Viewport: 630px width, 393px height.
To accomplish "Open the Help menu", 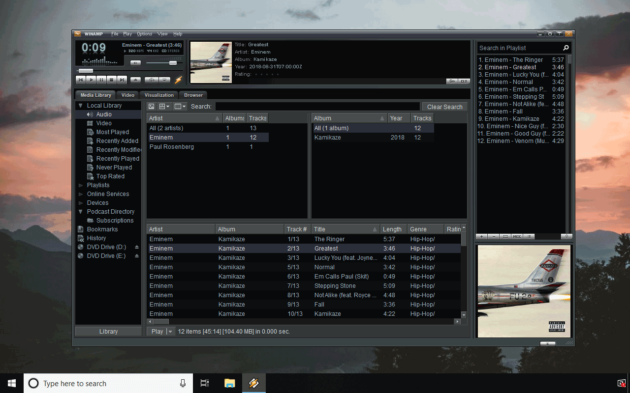I will click(x=178, y=34).
